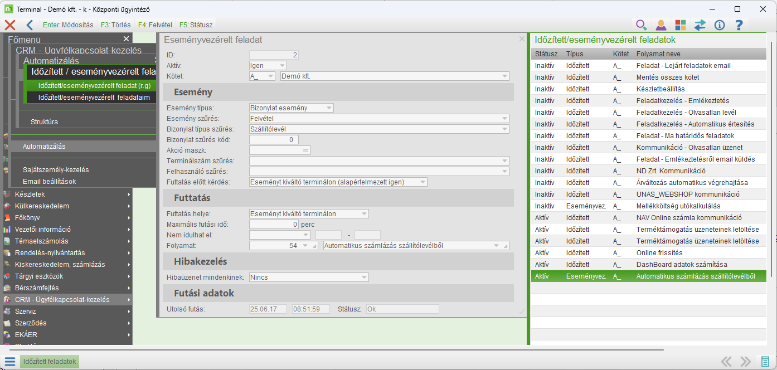Click the Maximális futási idő field
Viewport: 777px width, 370px height.
point(274,225)
